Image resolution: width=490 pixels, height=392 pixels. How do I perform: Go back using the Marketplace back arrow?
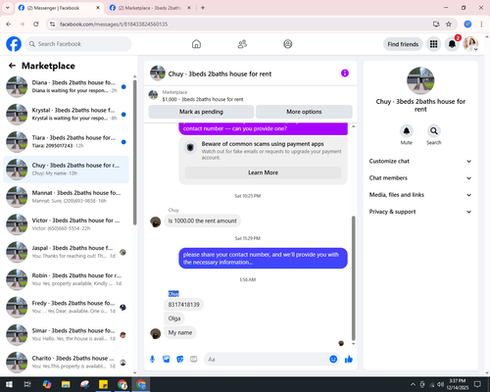12,66
